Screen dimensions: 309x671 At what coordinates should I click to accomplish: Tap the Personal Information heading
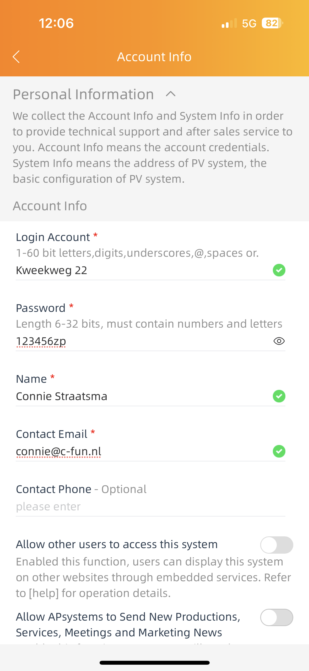[83, 94]
